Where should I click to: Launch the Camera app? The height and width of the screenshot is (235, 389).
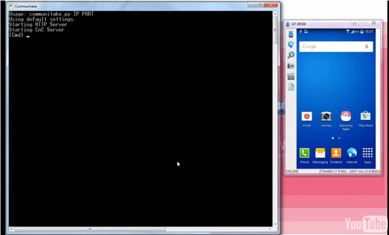tap(326, 116)
